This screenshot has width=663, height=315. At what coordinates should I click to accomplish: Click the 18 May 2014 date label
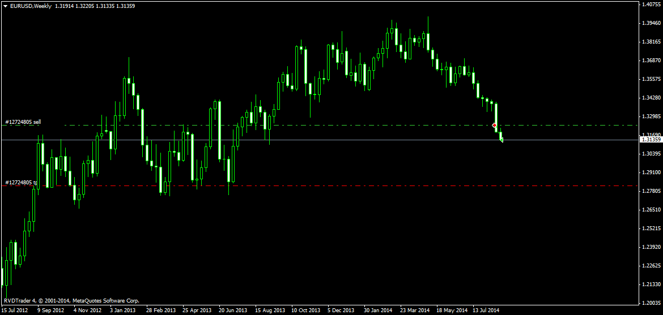click(x=452, y=310)
